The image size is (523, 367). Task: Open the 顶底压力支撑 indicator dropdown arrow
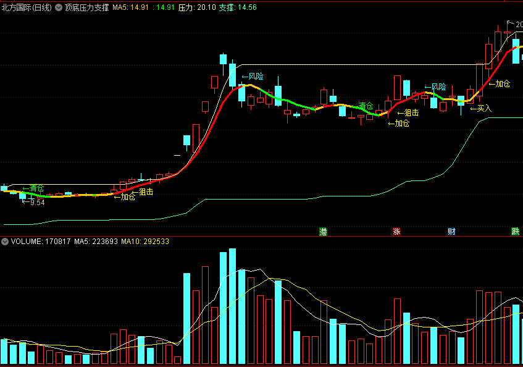(x=59, y=7)
